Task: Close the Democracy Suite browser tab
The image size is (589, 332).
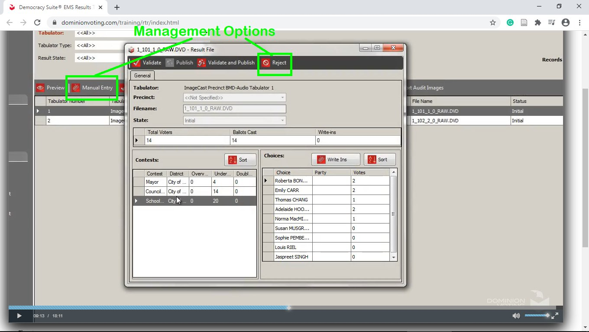Action: 101,7
